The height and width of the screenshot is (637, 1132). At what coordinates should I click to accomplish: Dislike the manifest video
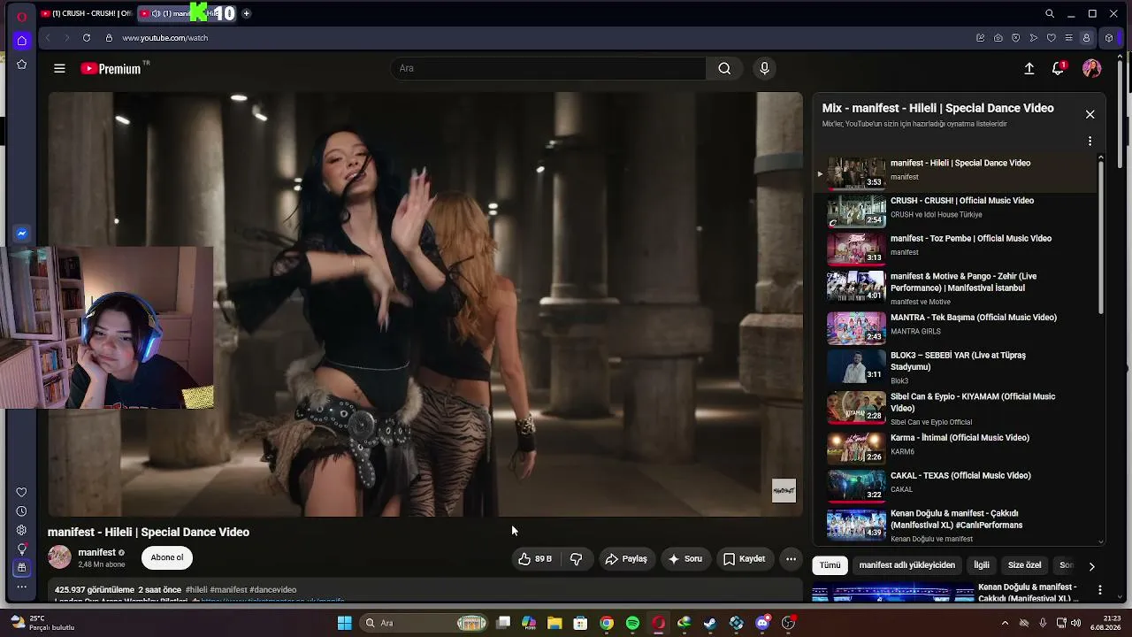coord(576,558)
